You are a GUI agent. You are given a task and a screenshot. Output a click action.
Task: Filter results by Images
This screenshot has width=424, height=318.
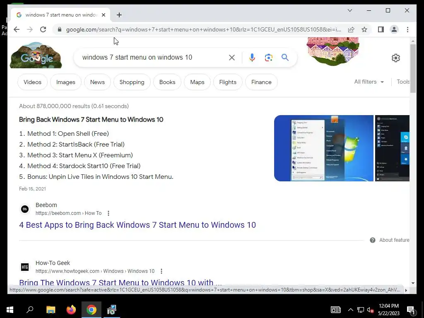(x=66, y=82)
